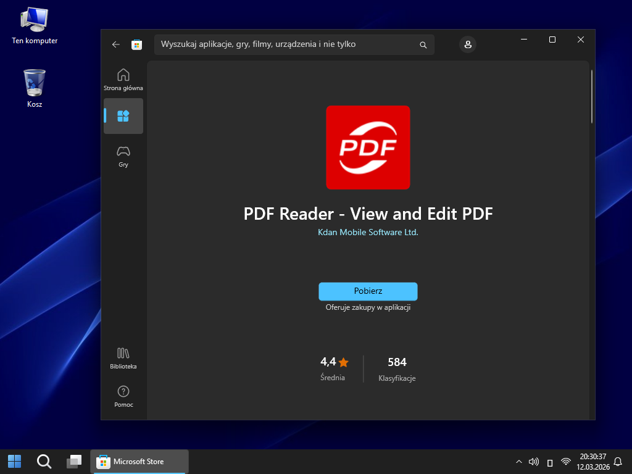Click the PDF Reader app logo

click(x=368, y=148)
